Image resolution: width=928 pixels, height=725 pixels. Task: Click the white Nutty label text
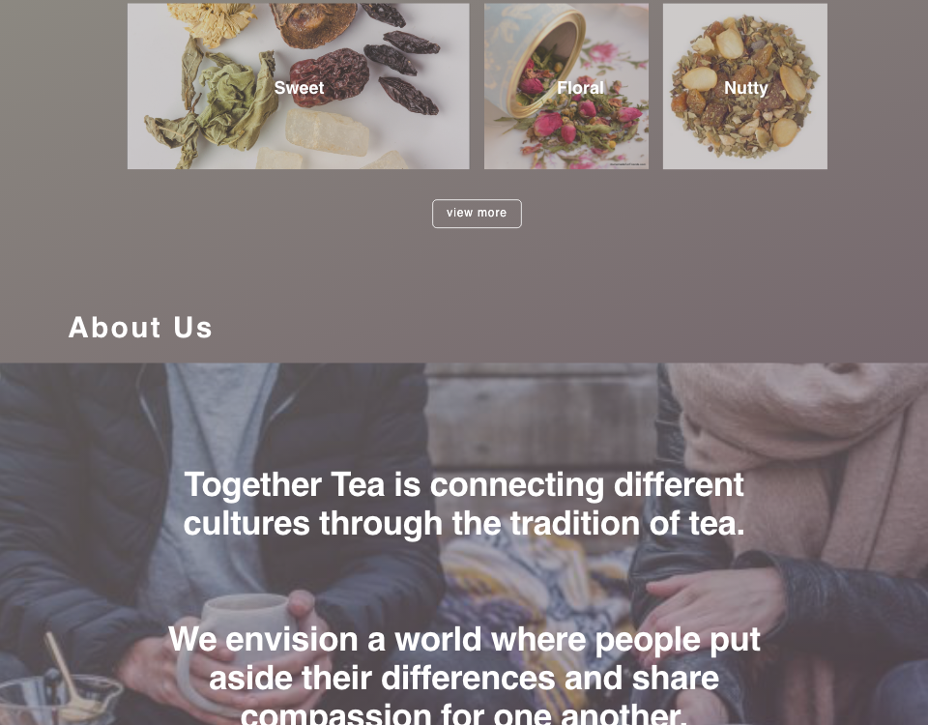click(745, 89)
